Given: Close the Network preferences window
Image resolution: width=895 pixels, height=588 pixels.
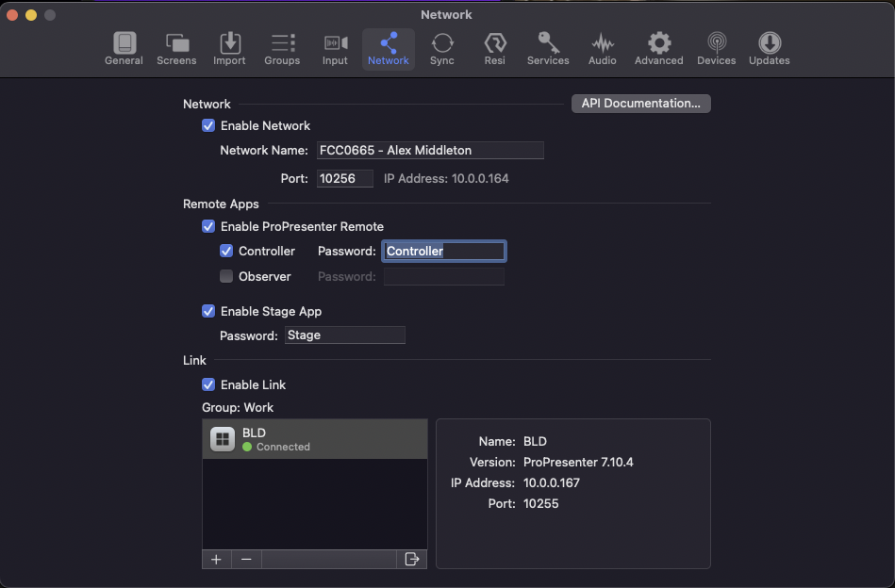Looking at the screenshot, I should 12,15.
